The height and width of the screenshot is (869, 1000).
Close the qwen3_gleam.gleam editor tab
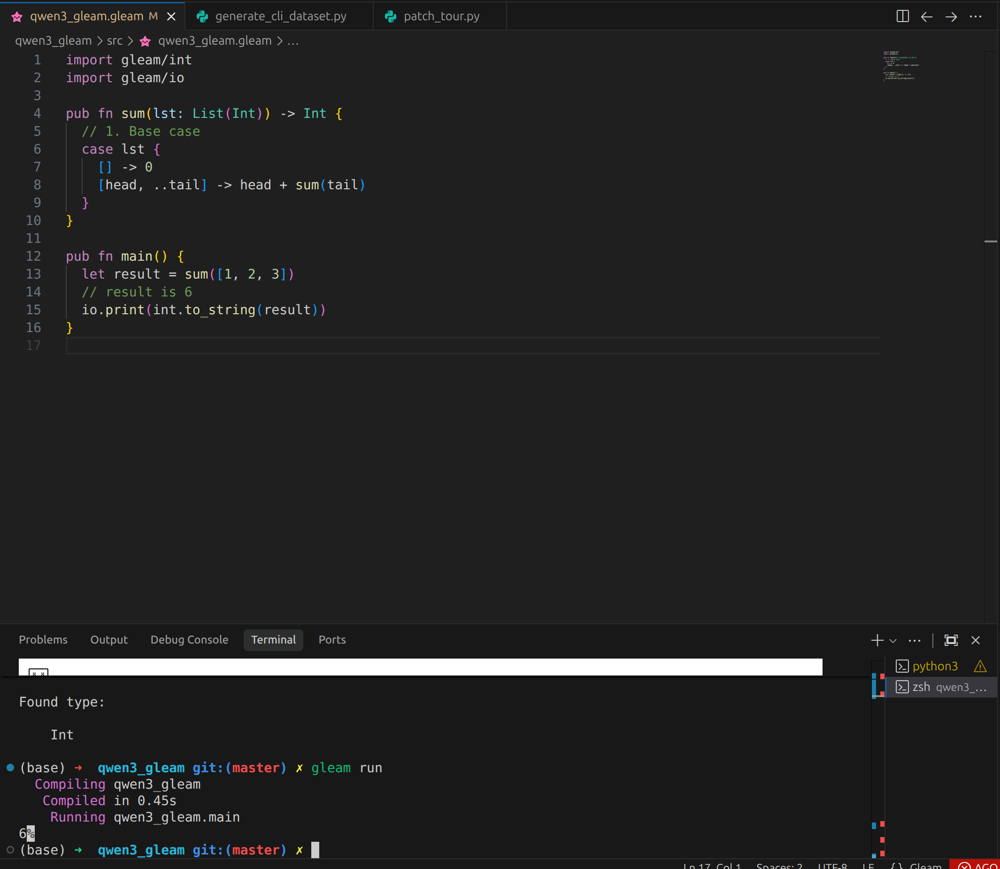(171, 17)
